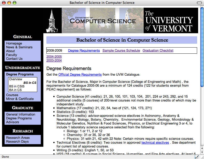Click the General sidebar heading

pyautogui.click(x=23, y=37)
